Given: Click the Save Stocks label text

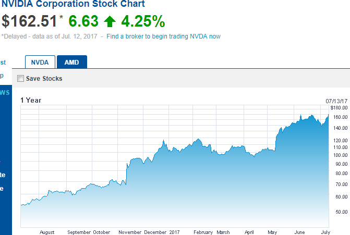Looking at the screenshot, I should point(44,79).
